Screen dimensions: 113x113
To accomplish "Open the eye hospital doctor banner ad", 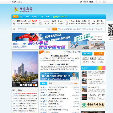I will click(59, 76).
